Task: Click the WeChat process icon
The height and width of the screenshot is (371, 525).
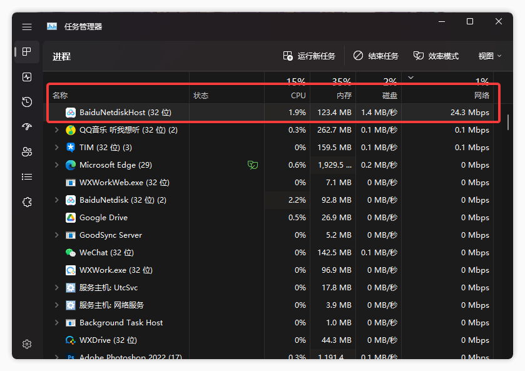Action: [70, 253]
